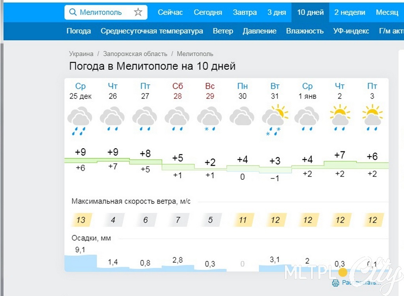Screen dimensions: 404x296
Task: Click the Мелитополь city search field
Action: tap(106, 12)
